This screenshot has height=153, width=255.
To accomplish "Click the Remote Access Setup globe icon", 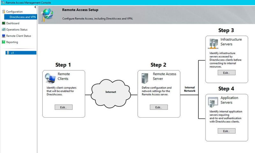I will click(x=47, y=15).
